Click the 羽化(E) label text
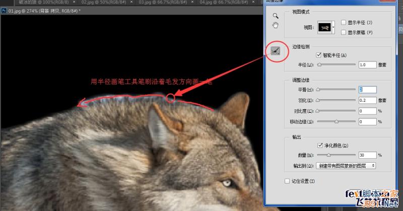This screenshot has width=403, height=211. [x=306, y=100]
